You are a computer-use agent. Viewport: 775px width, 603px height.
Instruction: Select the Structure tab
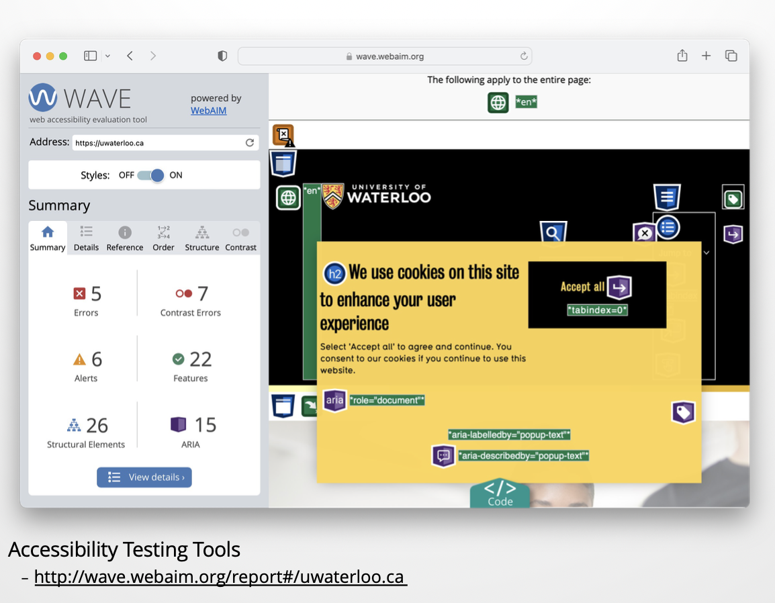(x=201, y=238)
